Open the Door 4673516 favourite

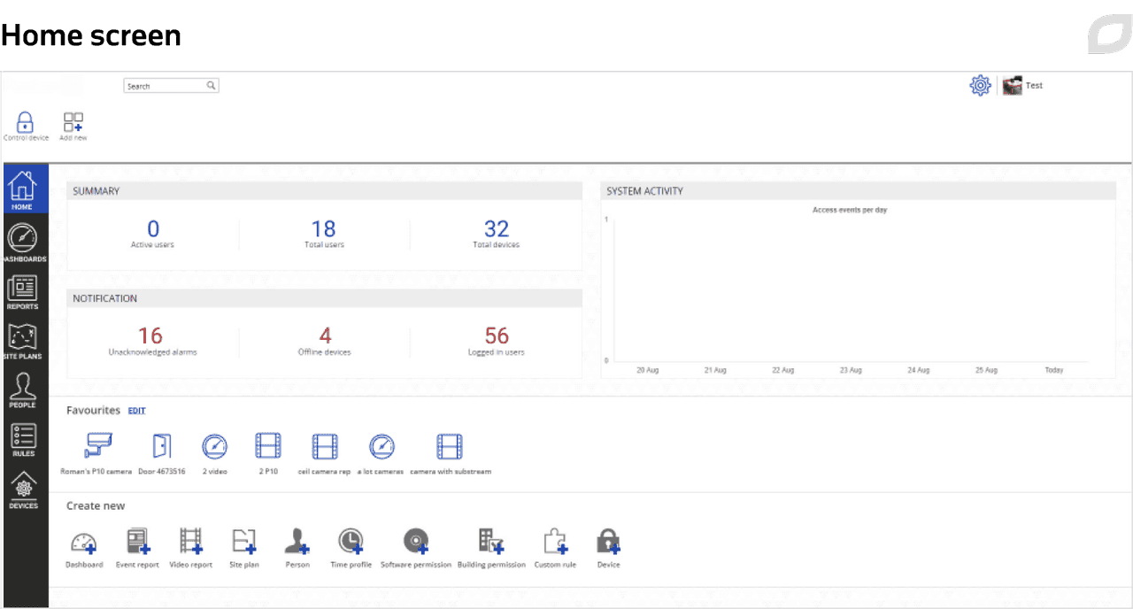(161, 447)
